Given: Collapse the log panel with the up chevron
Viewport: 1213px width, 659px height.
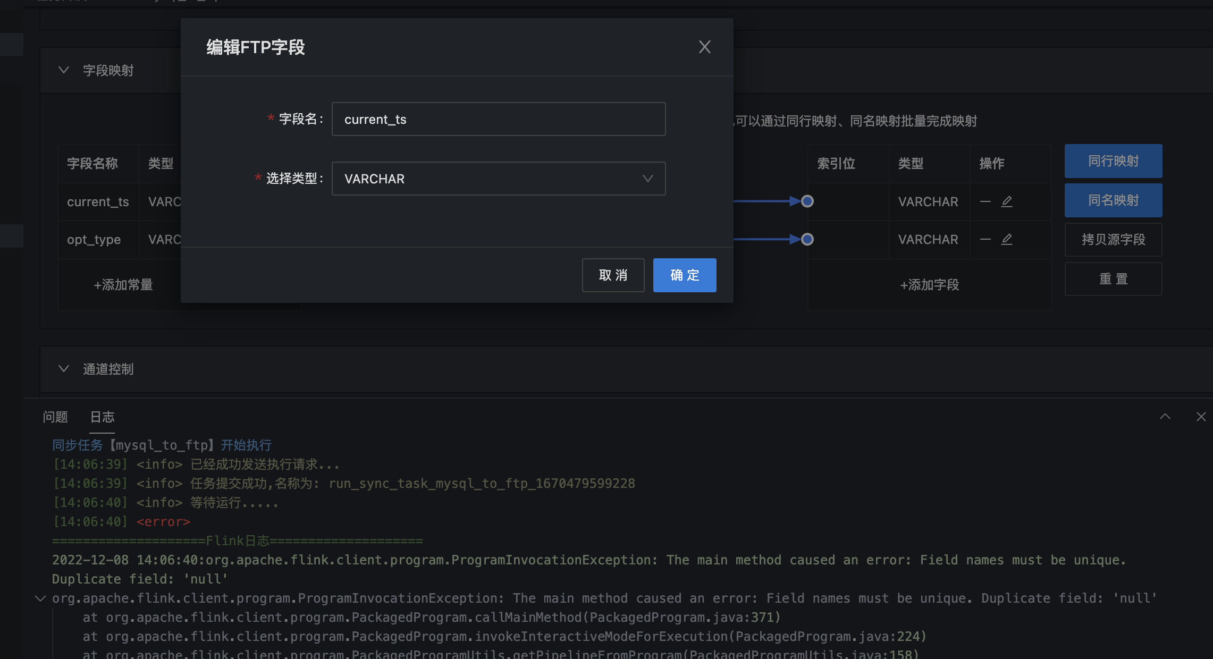Looking at the screenshot, I should pos(1165,417).
